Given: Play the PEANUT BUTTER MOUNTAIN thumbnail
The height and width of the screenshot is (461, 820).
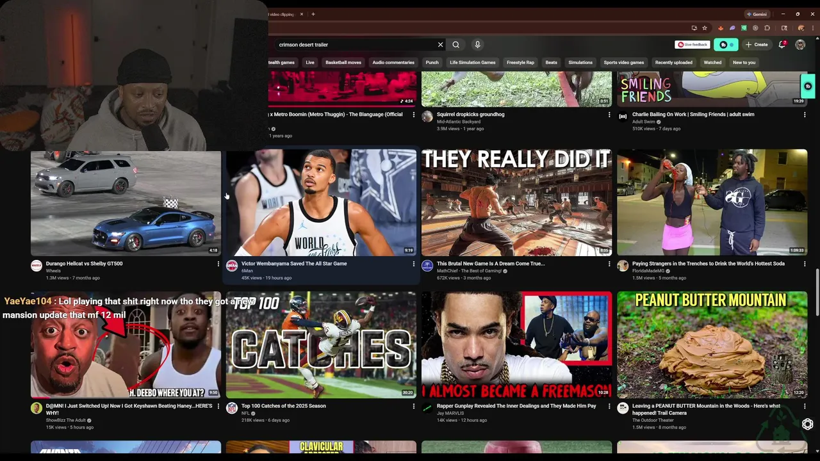Looking at the screenshot, I should click(712, 344).
